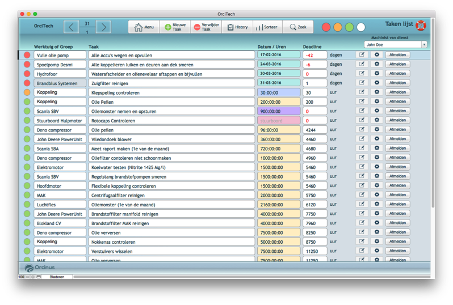
Task: Click the Sorteer sort button
Action: [x=267, y=27]
